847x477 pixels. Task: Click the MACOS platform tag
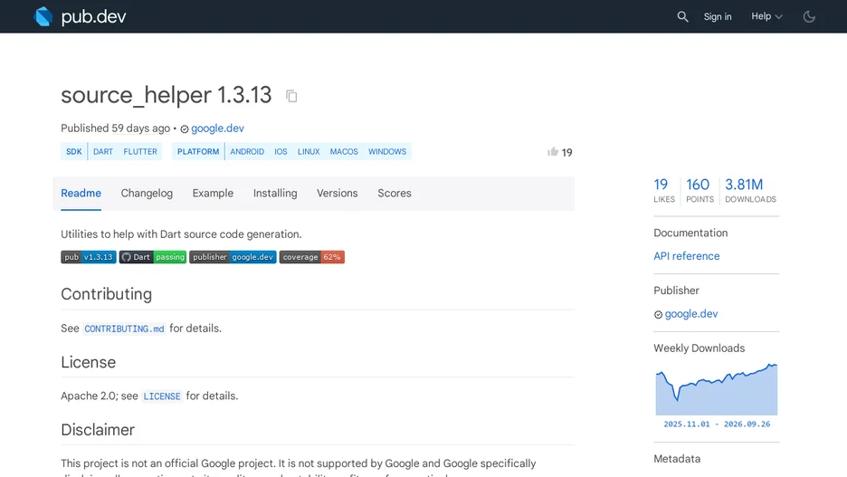click(344, 152)
